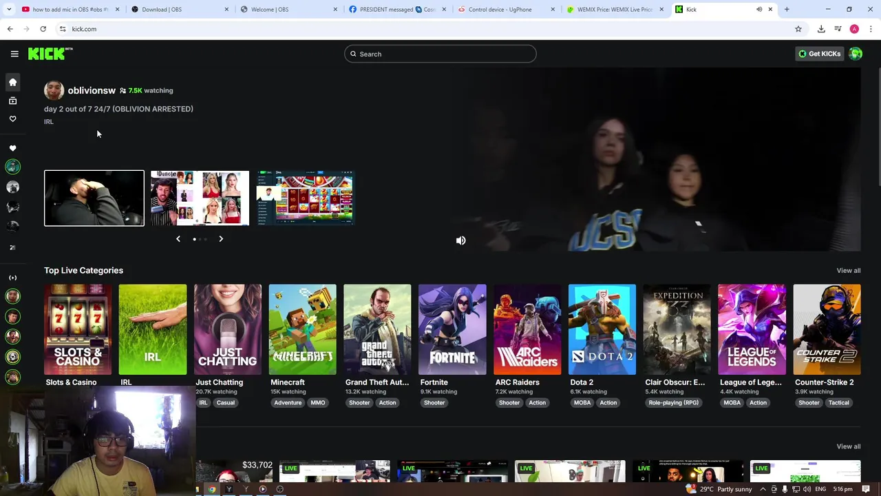
Task: View site information icon beside kick.com
Action: click(x=63, y=29)
